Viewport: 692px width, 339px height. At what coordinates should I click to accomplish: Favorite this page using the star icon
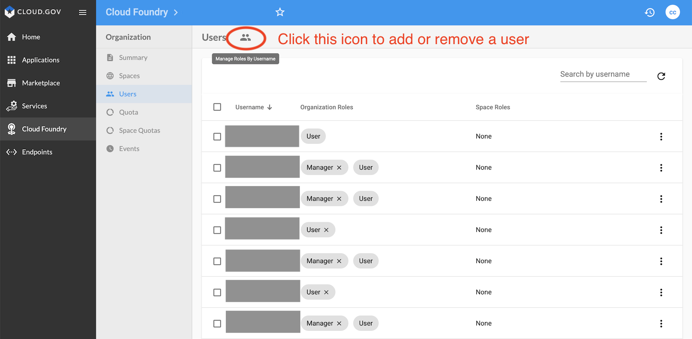(x=280, y=12)
